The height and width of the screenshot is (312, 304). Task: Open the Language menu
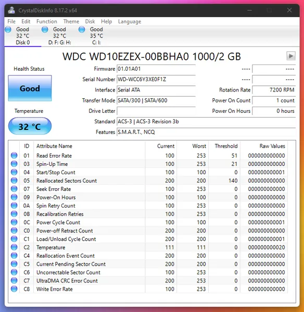tap(130, 21)
